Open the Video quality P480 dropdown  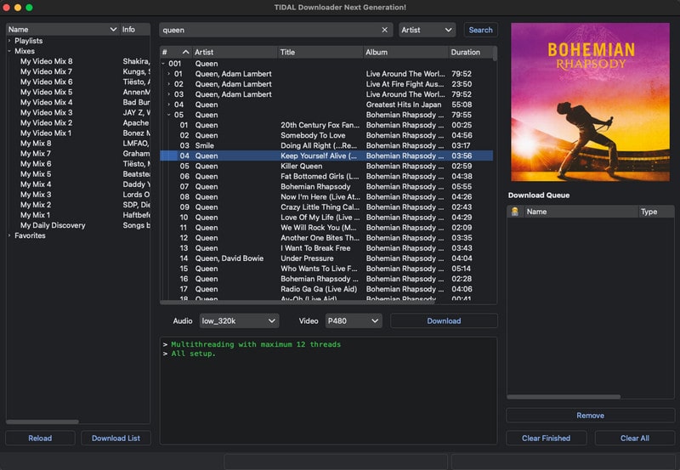click(x=352, y=320)
